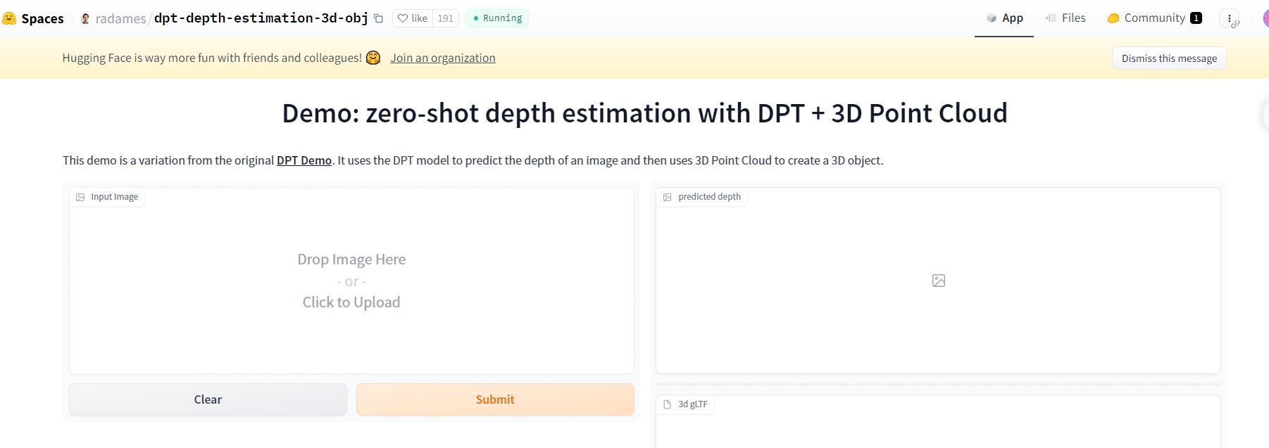Click the Running status badge
The width and height of the screenshot is (1269, 448).
coord(497,18)
